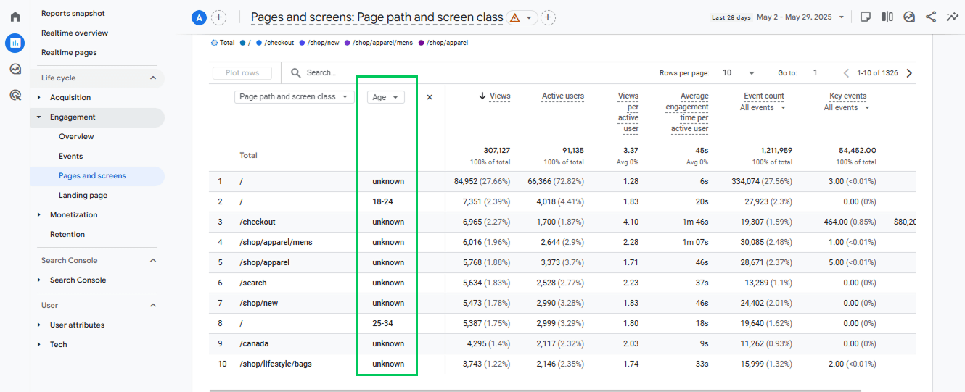
Task: Collapse the Life cycle section
Action: [x=153, y=78]
